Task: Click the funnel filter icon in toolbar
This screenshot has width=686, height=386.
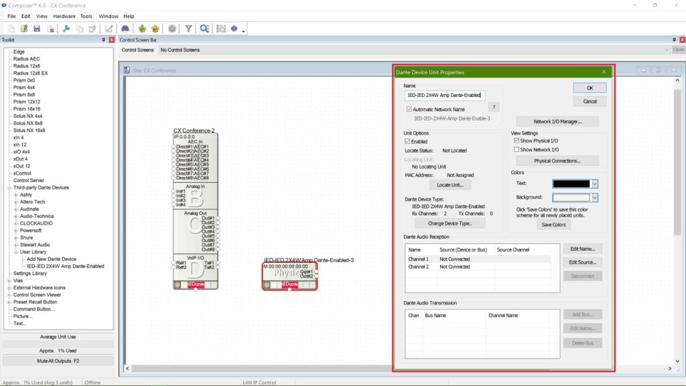Action: tap(188, 29)
